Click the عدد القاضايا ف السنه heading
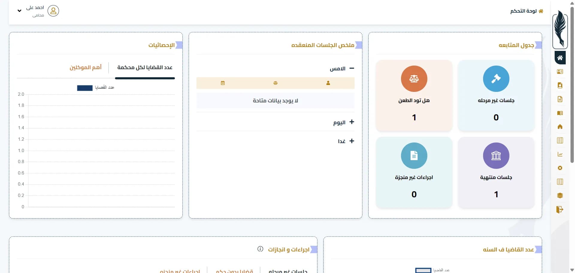 point(508,250)
